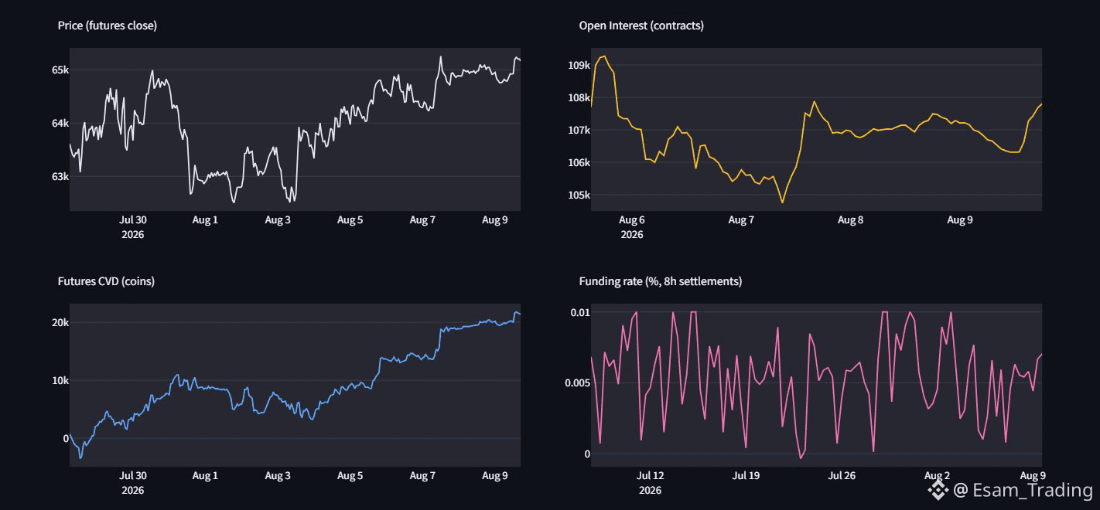Select the 0 label on Funding rate axis
1100x510 pixels.
(587, 454)
